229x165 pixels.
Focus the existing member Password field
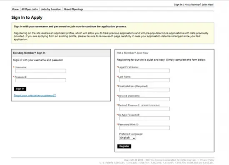(41, 80)
